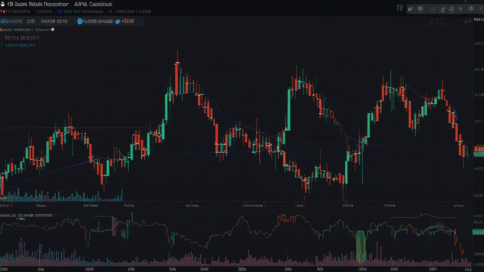Click the small white circle marker on the candlesticks
This screenshot has width=484, height=272.
click(x=159, y=134)
